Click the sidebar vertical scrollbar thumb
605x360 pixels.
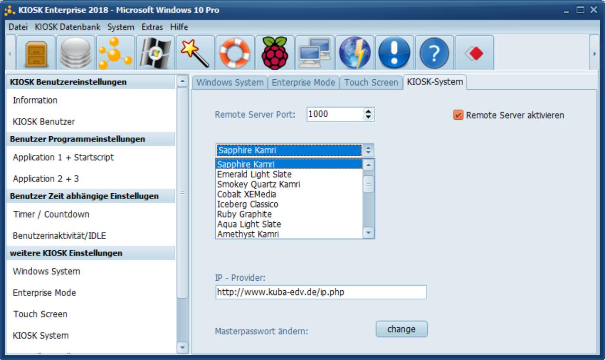182,192
